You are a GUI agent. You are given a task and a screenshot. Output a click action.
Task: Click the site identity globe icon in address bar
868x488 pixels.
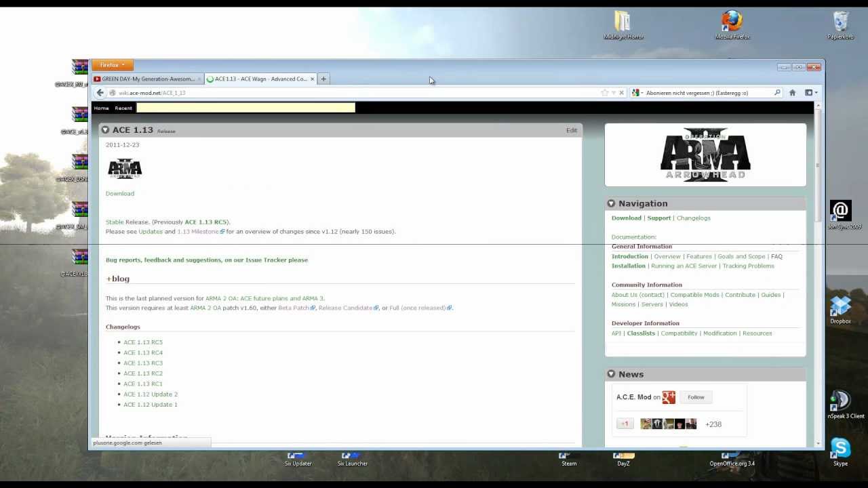(x=113, y=93)
